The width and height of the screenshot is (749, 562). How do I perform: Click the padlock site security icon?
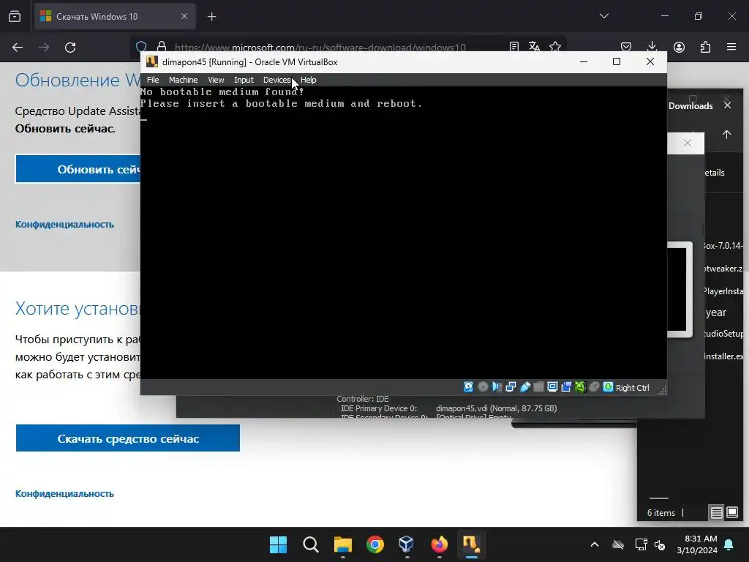[x=162, y=47]
